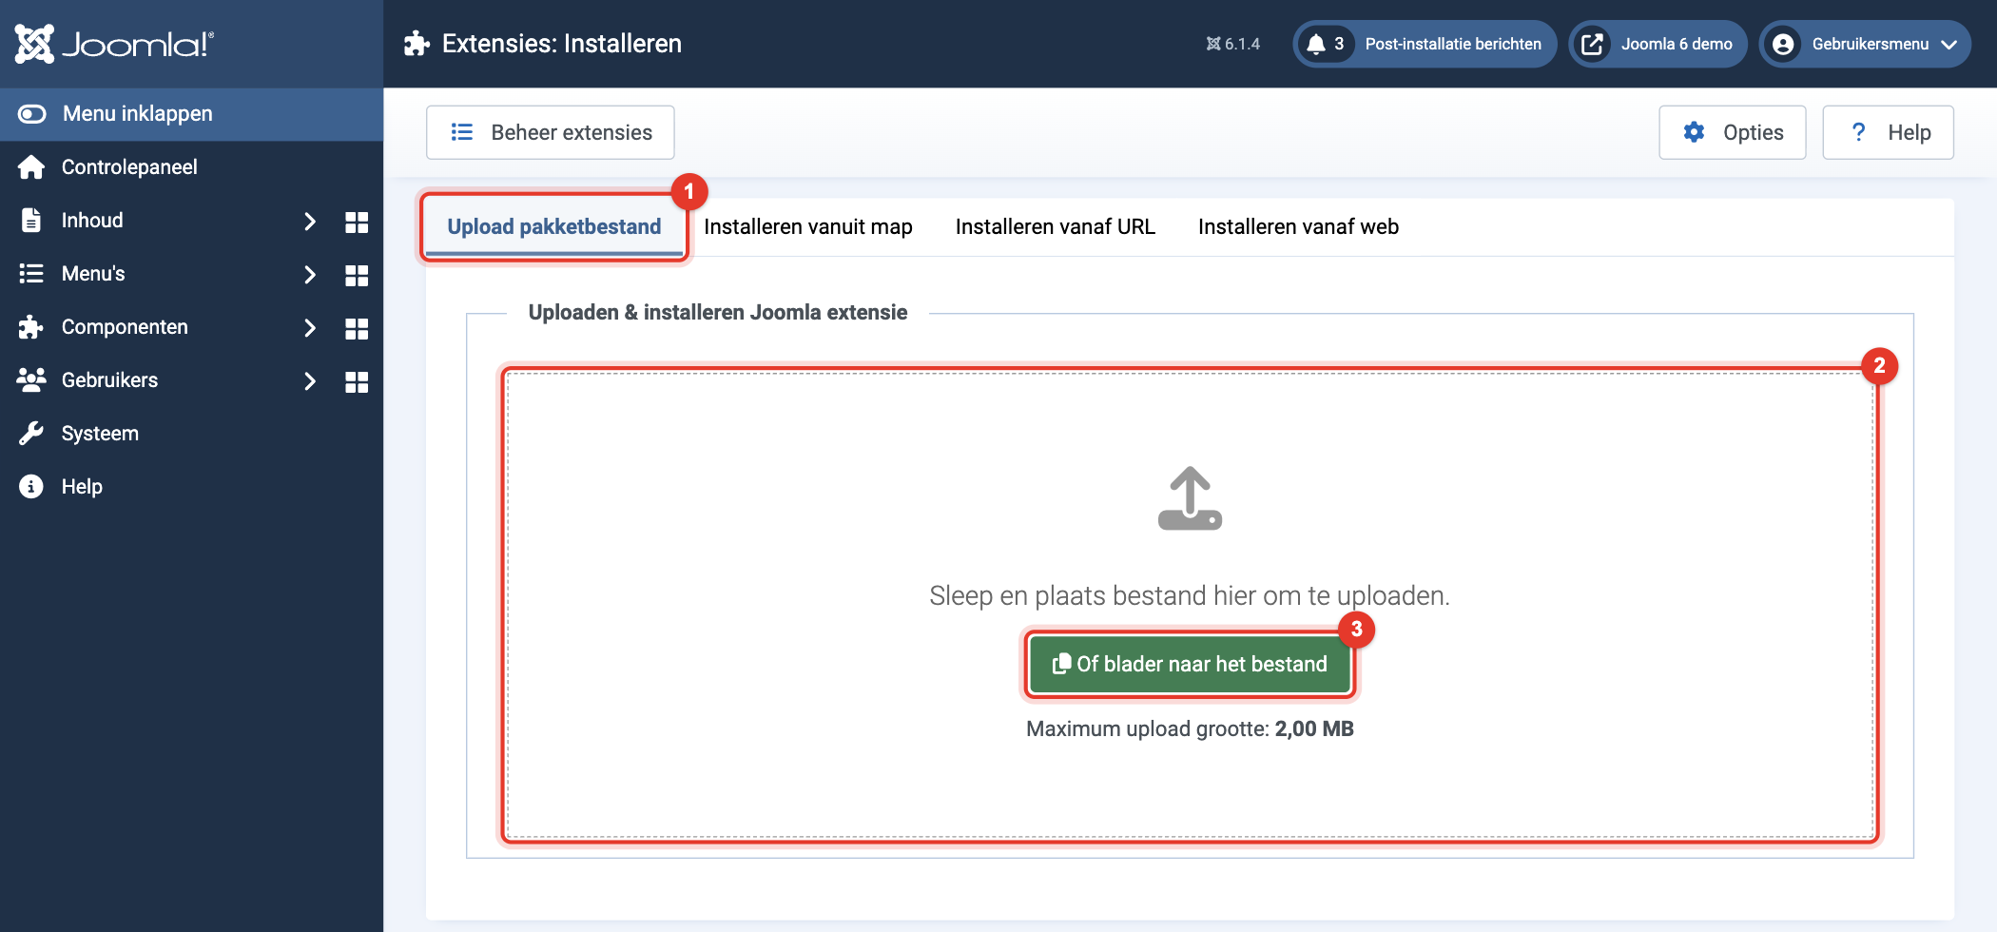Image resolution: width=1997 pixels, height=932 pixels.
Task: Click the Beheer extensies button
Action: 551,132
